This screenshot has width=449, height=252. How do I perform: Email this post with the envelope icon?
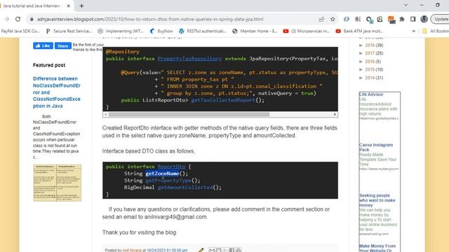click(212, 251)
